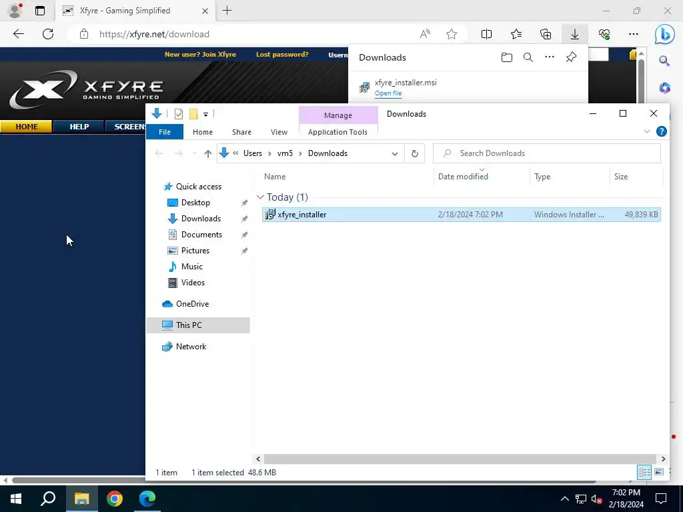
Task: Click Users in the address breadcrumb
Action: [x=253, y=153]
